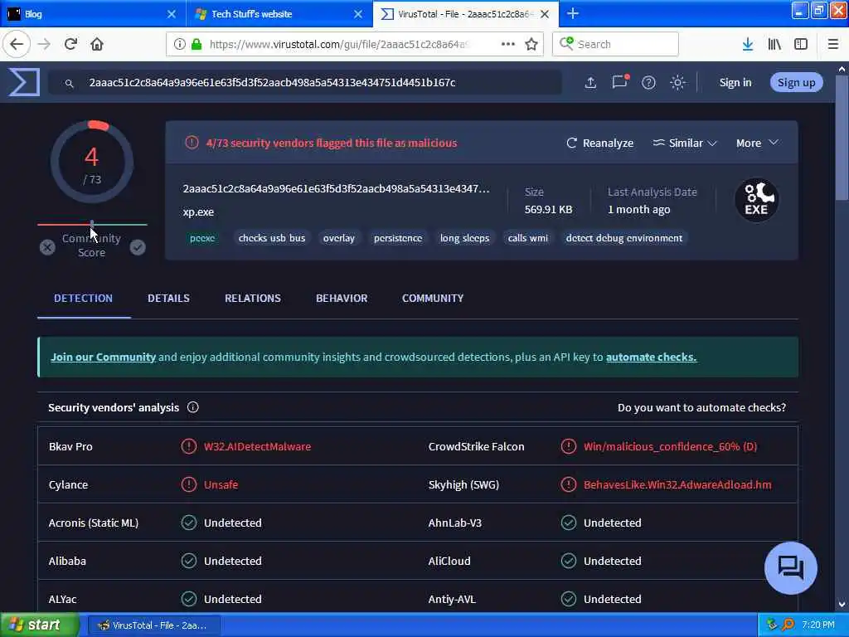
Task: Expand the Similar dropdown
Action: click(684, 143)
